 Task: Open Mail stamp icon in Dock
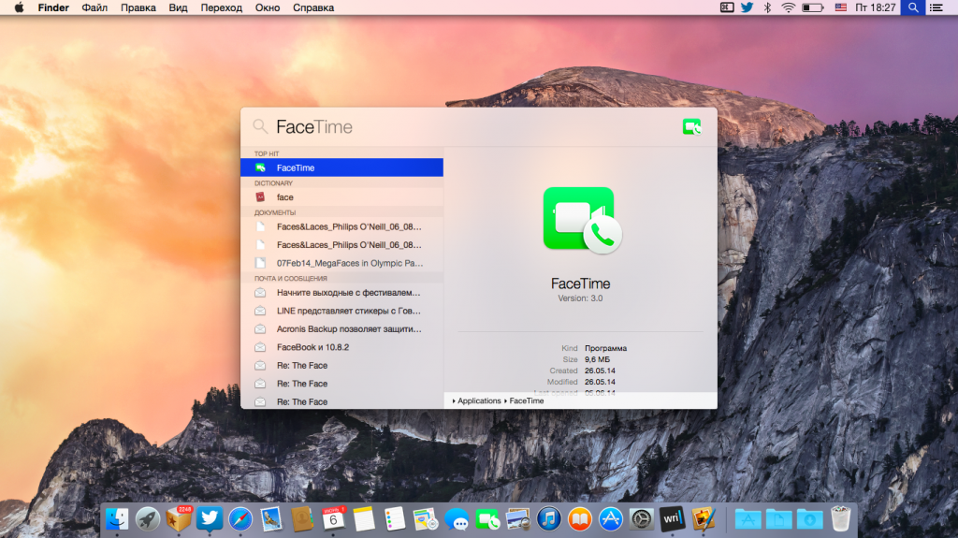(x=271, y=519)
